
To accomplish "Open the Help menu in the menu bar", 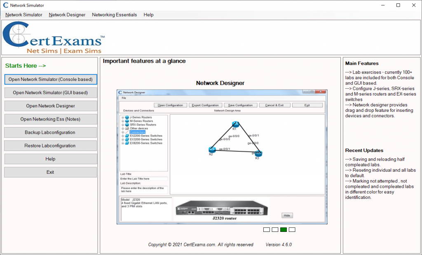I will (148, 15).
